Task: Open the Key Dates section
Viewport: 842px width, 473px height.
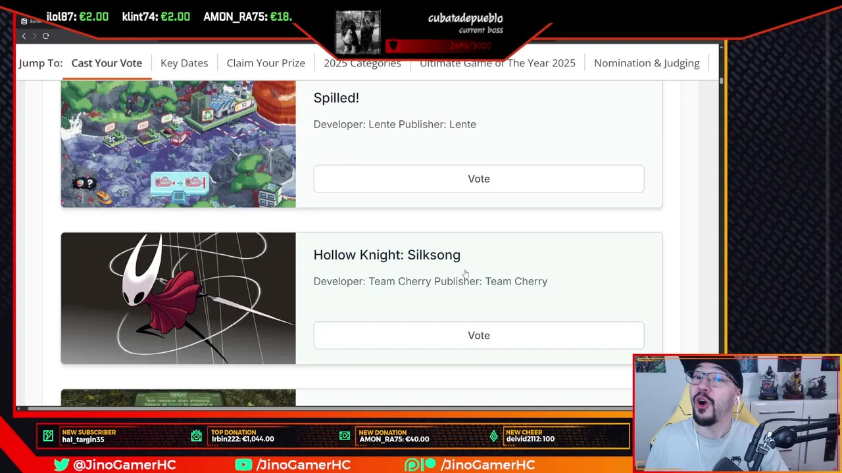Action: click(x=184, y=63)
